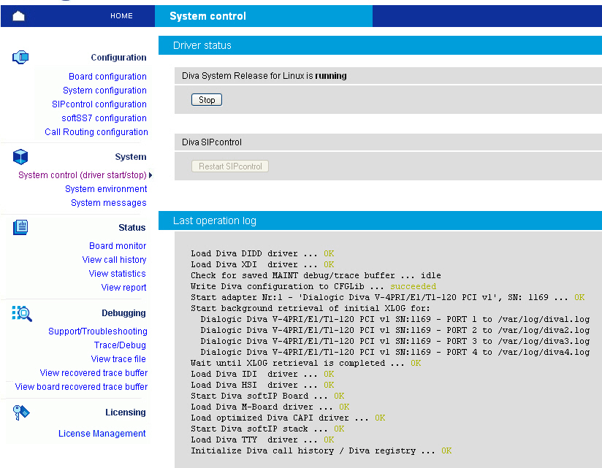
Task: Click the Configuration section icon
Action: 20,57
